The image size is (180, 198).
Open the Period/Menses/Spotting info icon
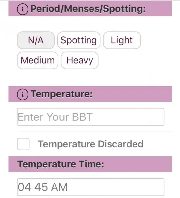point(23,9)
